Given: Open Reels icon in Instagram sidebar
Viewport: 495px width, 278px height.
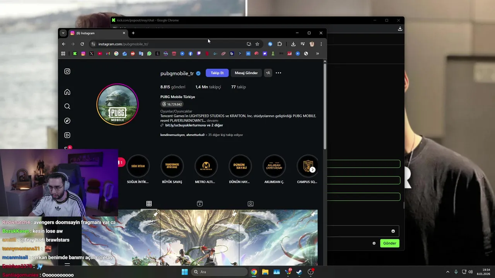Looking at the screenshot, I should click(67, 135).
